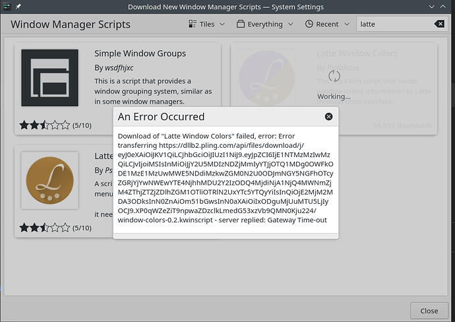Open the Everything category filter dropdown
The width and height of the screenshot is (455, 322).
click(x=264, y=24)
